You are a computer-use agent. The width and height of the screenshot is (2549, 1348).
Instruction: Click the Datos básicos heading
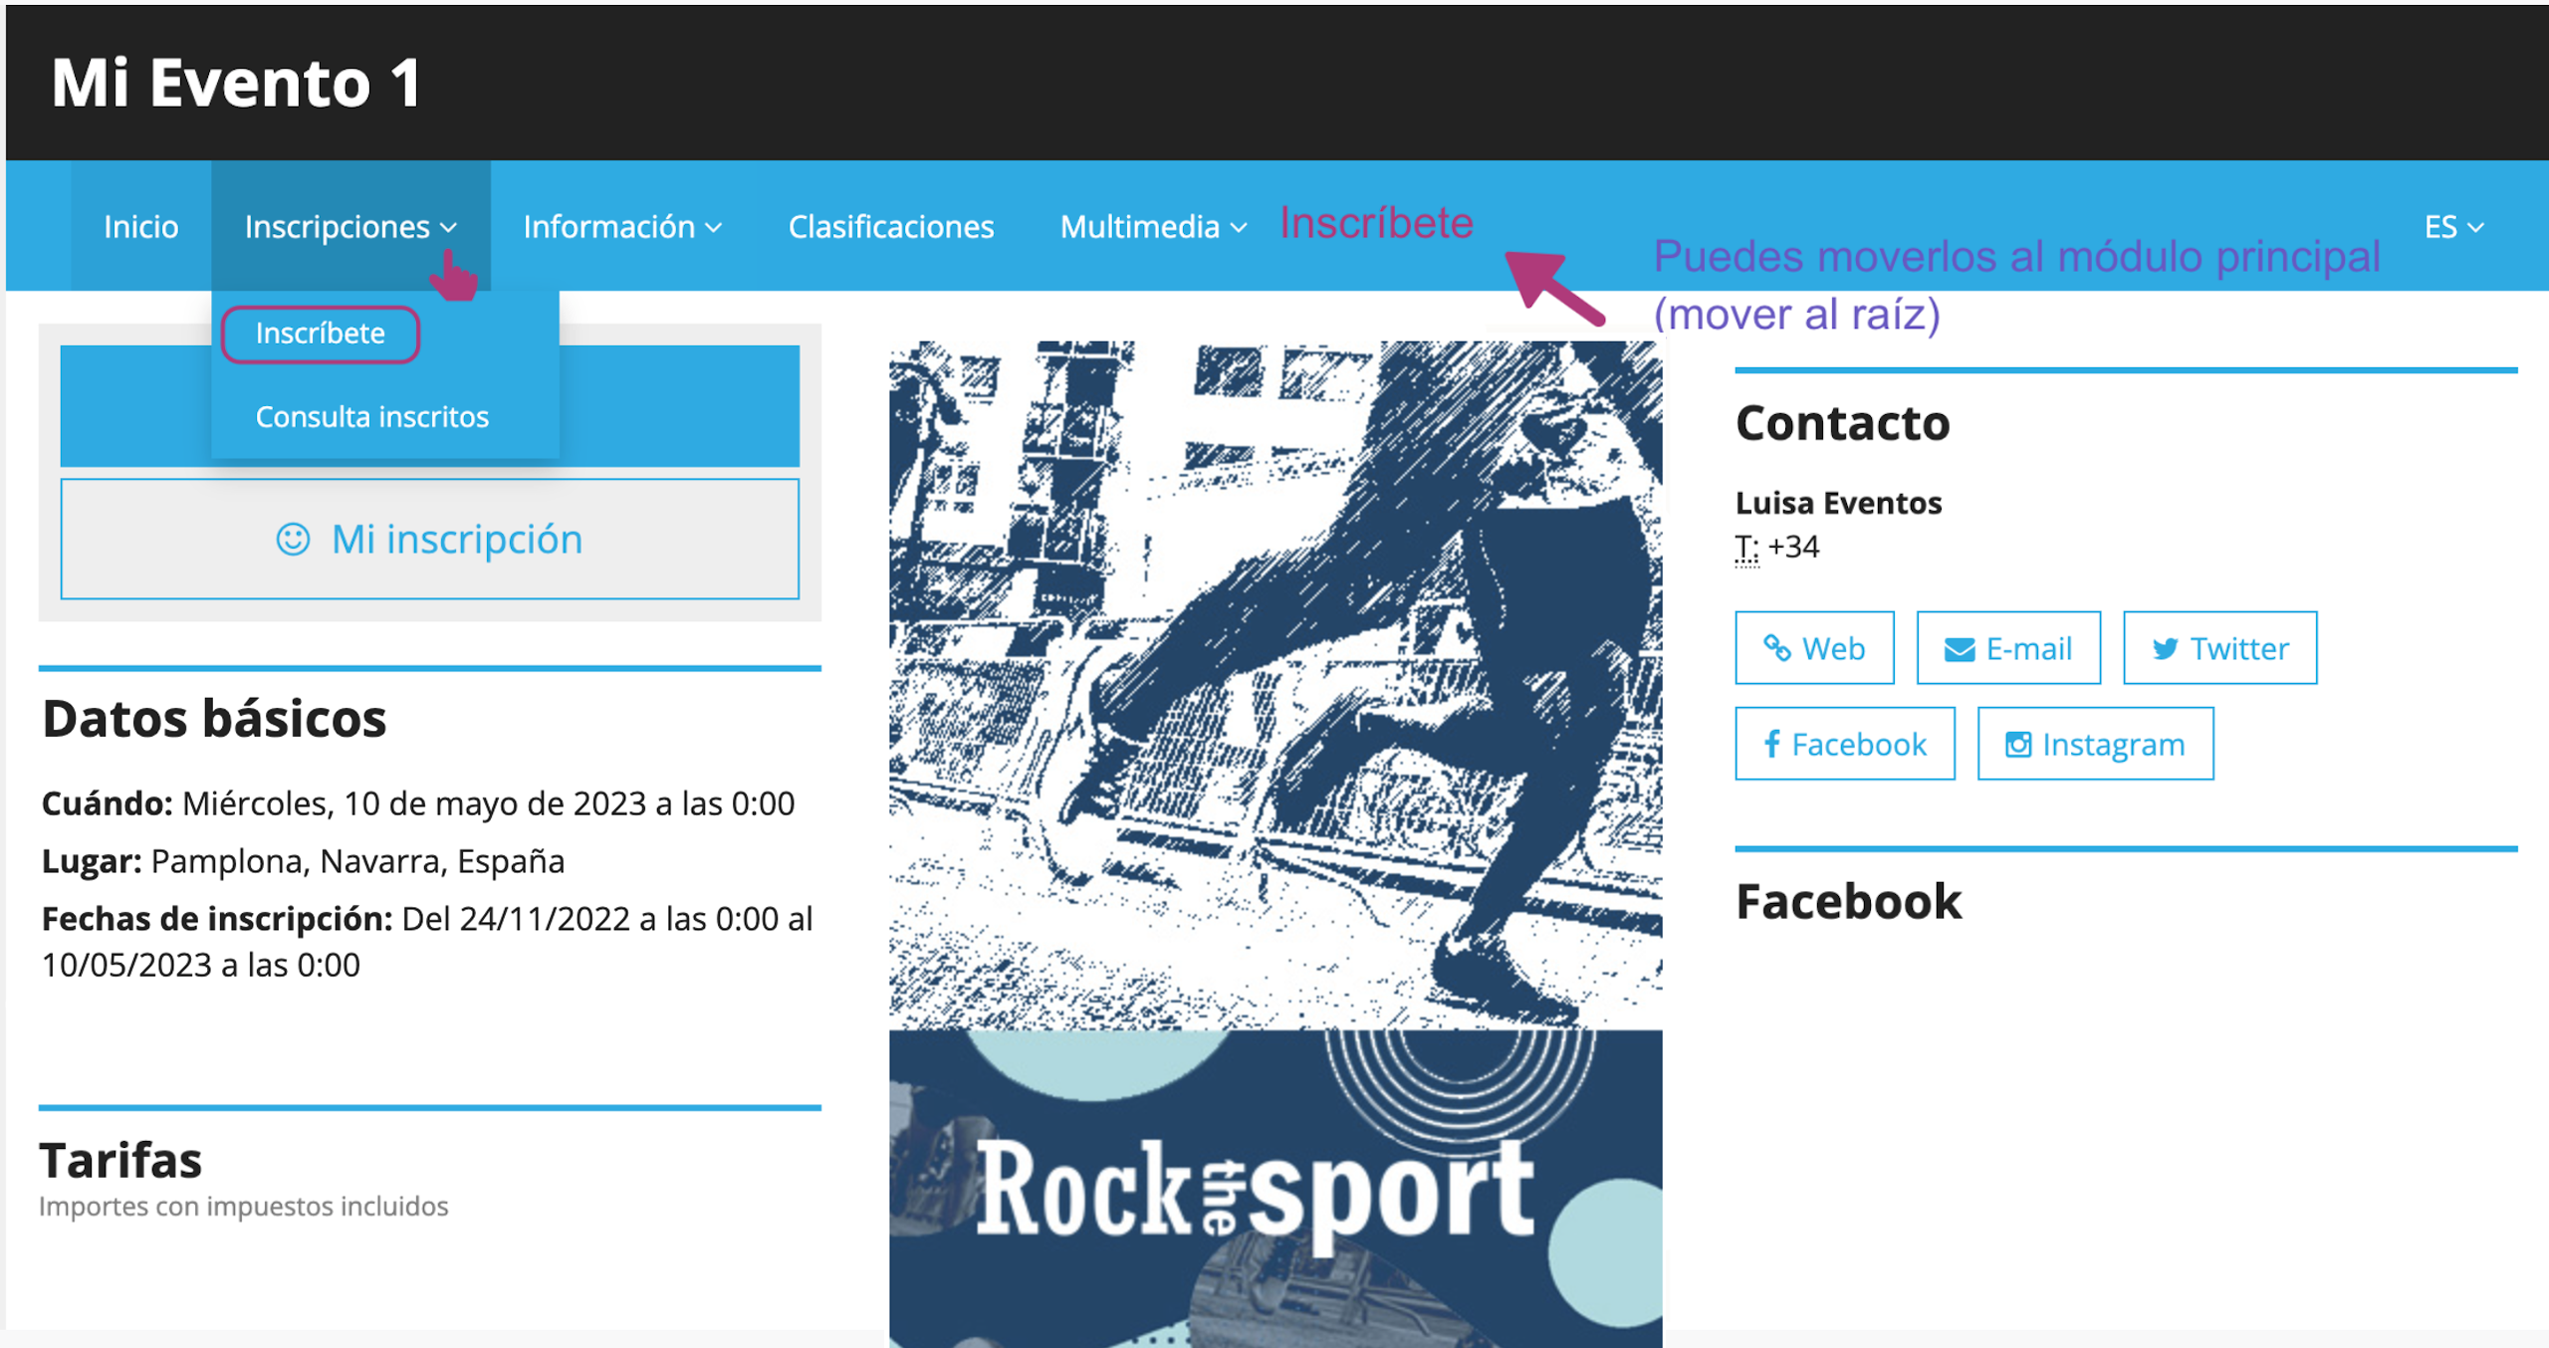214,719
